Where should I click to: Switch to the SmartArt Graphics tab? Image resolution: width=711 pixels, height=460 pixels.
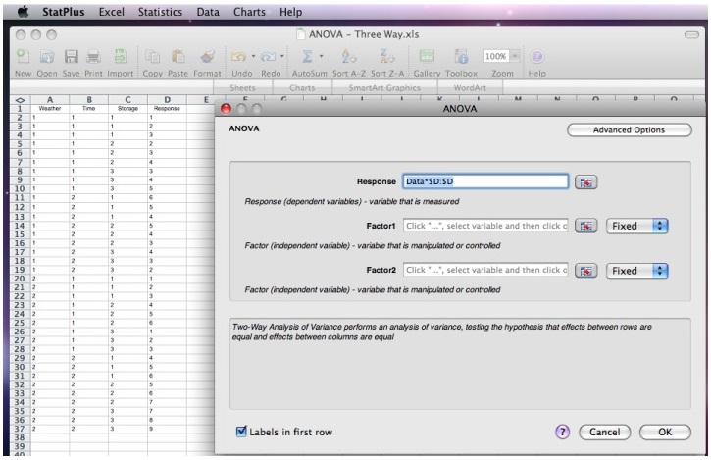(384, 88)
